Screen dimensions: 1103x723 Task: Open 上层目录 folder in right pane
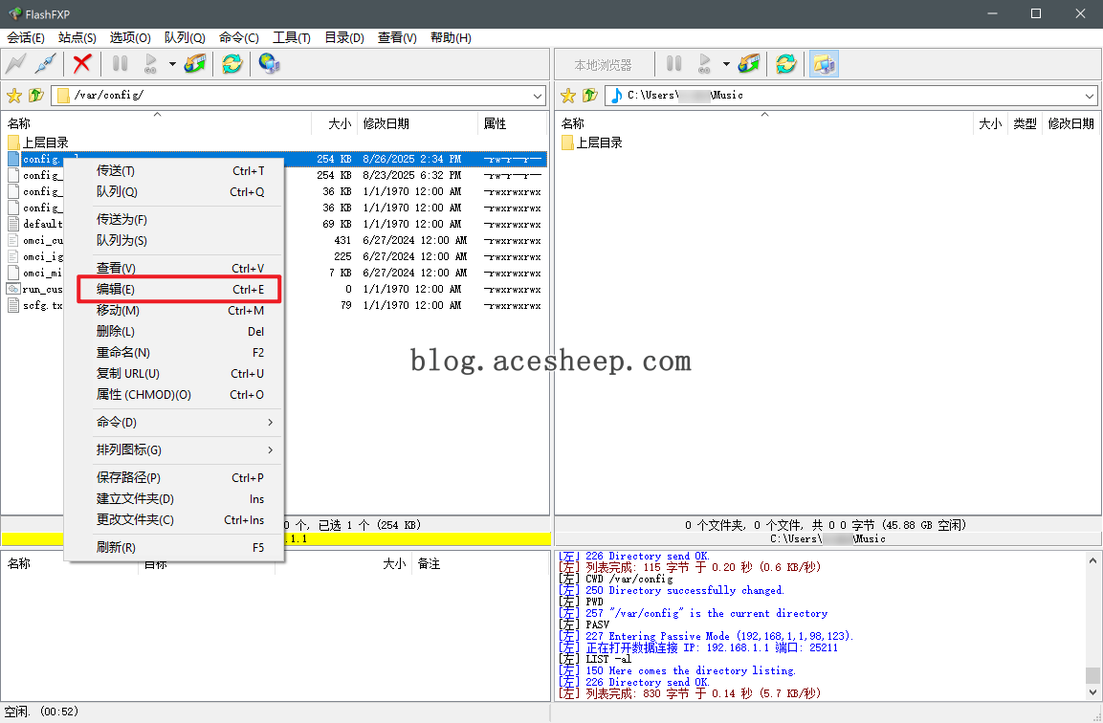point(592,142)
